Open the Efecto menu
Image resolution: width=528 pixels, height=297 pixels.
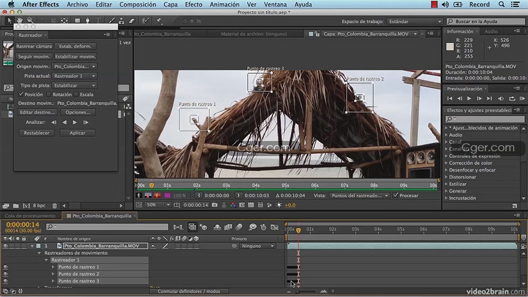(194, 4)
